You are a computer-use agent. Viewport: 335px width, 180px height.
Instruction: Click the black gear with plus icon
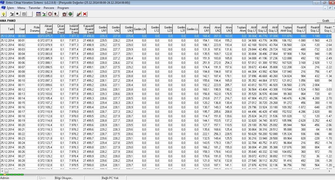coord(18,14)
